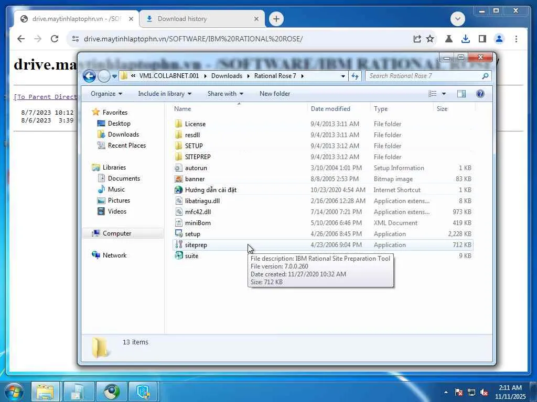Open the browser three-dot menu
Screen dimensions: 537x402
click(516, 39)
